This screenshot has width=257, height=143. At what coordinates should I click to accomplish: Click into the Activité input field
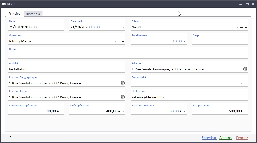pyautogui.click(x=66, y=69)
